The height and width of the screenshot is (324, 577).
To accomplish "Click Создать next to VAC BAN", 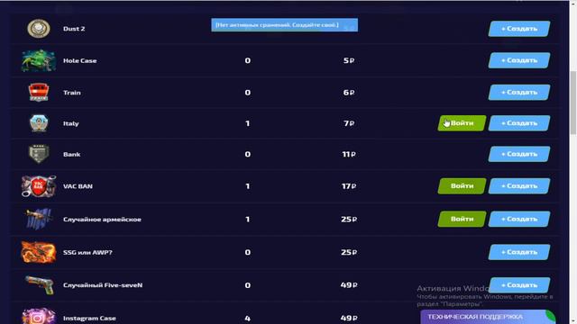I will pyautogui.click(x=519, y=186).
